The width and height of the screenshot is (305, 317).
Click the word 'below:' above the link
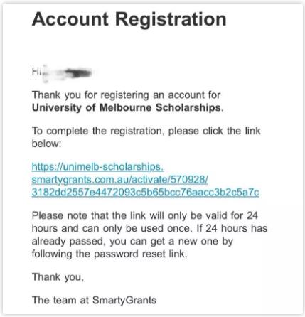(46, 144)
